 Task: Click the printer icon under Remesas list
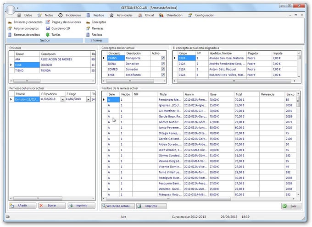pyautogui.click(x=71, y=206)
